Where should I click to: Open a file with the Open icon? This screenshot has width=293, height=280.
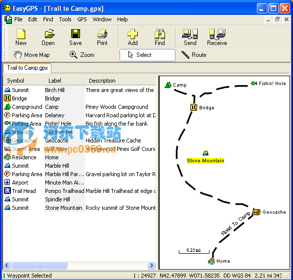pyautogui.click(x=48, y=37)
